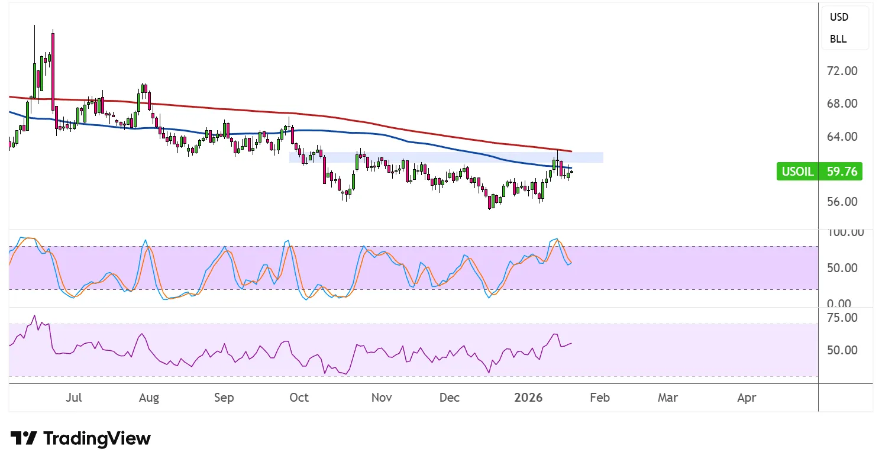Click the TradingView logo icon
This screenshot has height=465, width=882.
24,438
